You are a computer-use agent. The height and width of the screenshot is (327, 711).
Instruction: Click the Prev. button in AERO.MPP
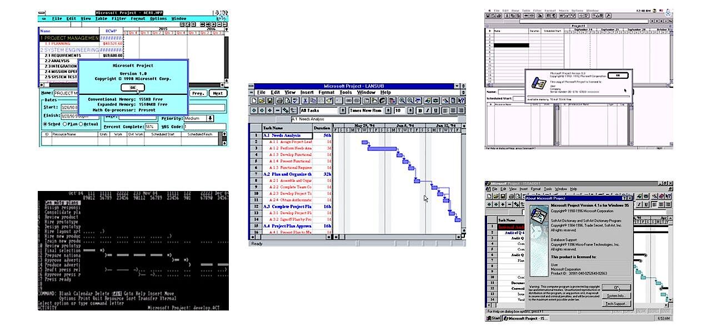click(199, 93)
